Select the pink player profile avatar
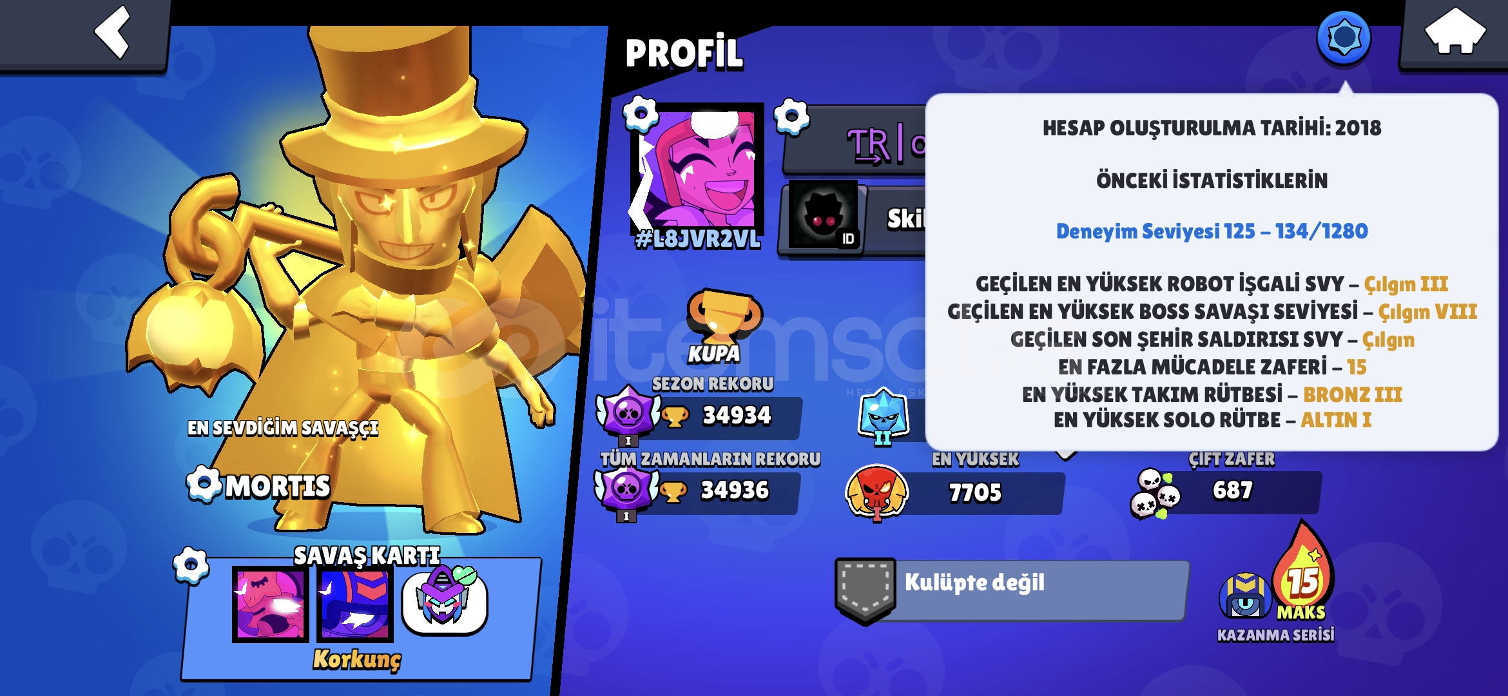 [x=697, y=168]
